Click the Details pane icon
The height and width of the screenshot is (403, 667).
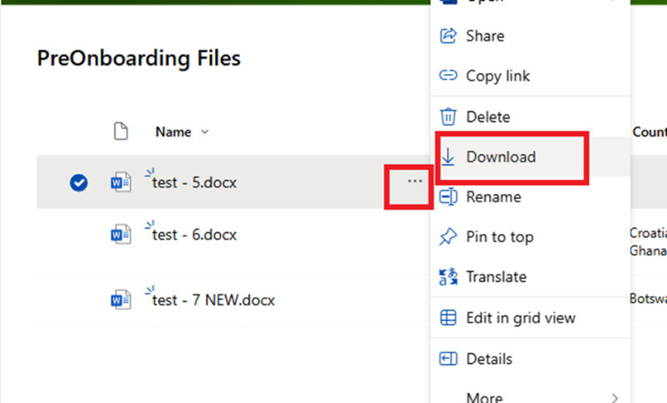[448, 359]
